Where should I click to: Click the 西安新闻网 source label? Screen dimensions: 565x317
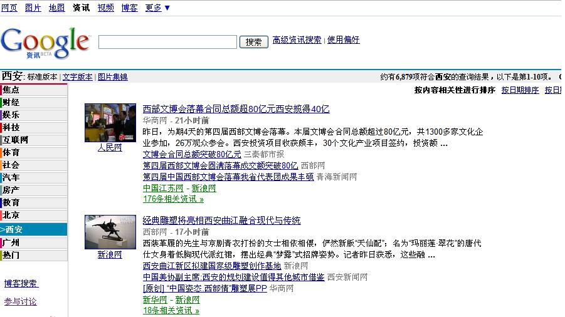tap(348, 277)
